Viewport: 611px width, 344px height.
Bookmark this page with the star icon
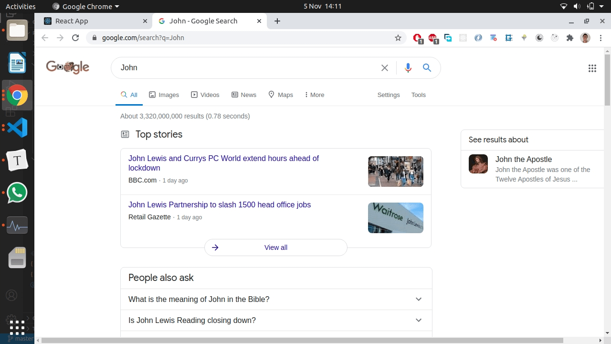click(398, 38)
